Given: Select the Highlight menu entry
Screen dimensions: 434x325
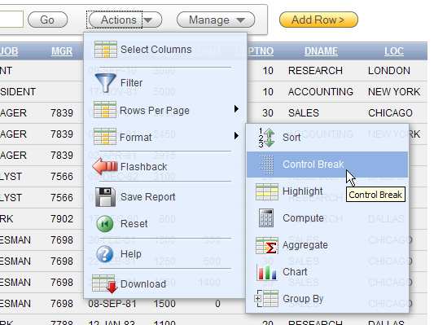Looking at the screenshot, I should (302, 191).
